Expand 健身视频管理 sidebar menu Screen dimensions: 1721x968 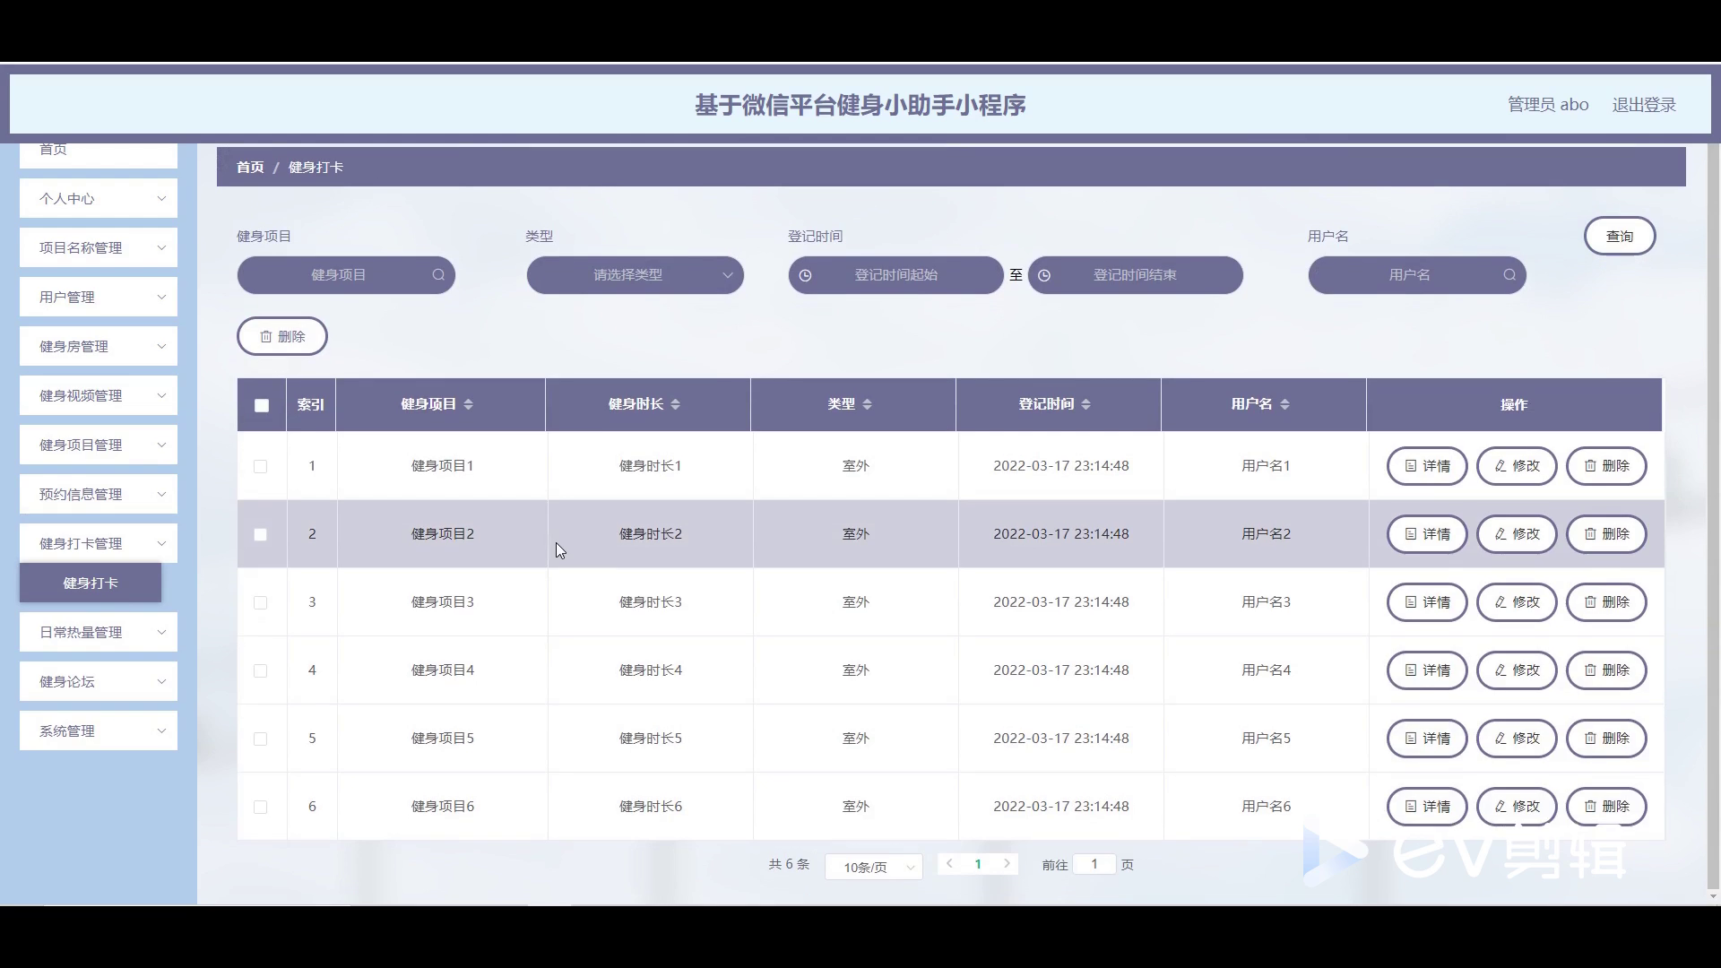click(99, 395)
